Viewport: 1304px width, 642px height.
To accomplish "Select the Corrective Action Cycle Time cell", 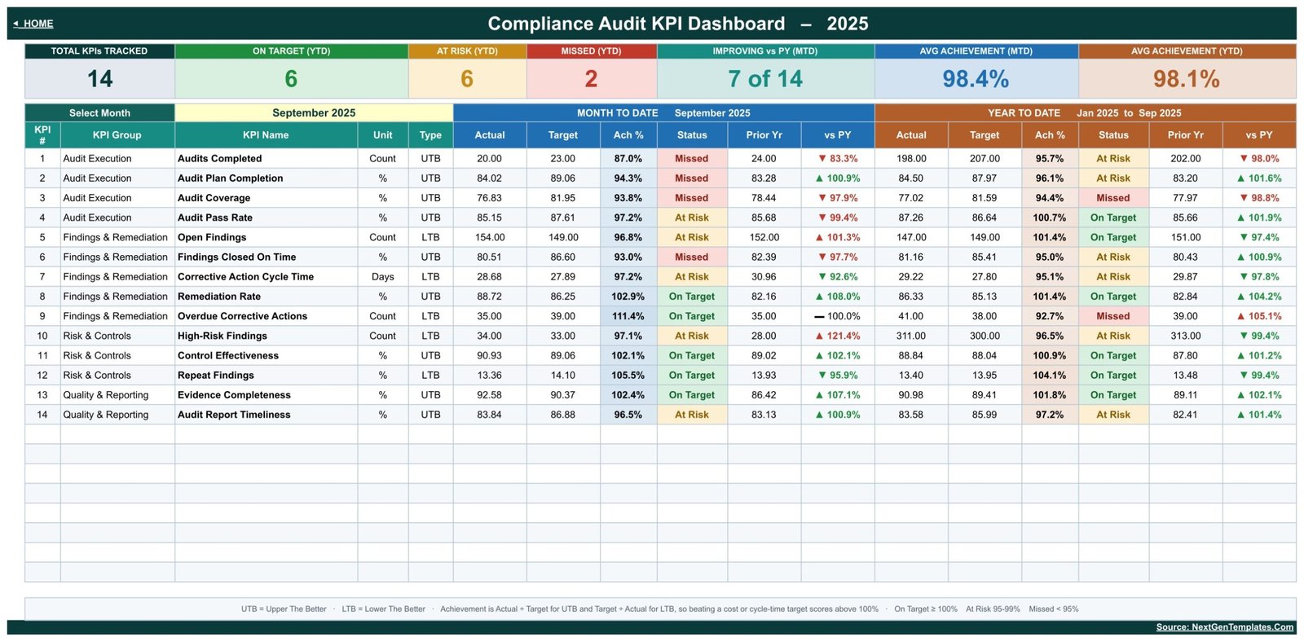I will point(266,276).
